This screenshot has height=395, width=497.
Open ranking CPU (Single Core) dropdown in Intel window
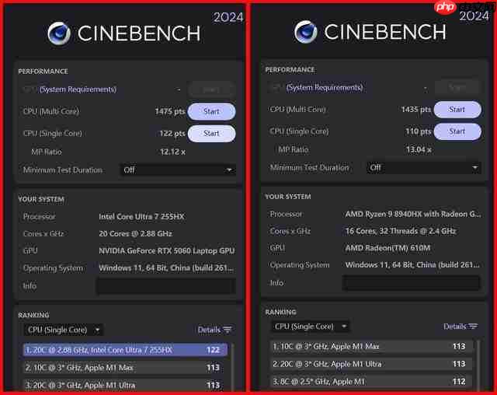click(x=63, y=330)
